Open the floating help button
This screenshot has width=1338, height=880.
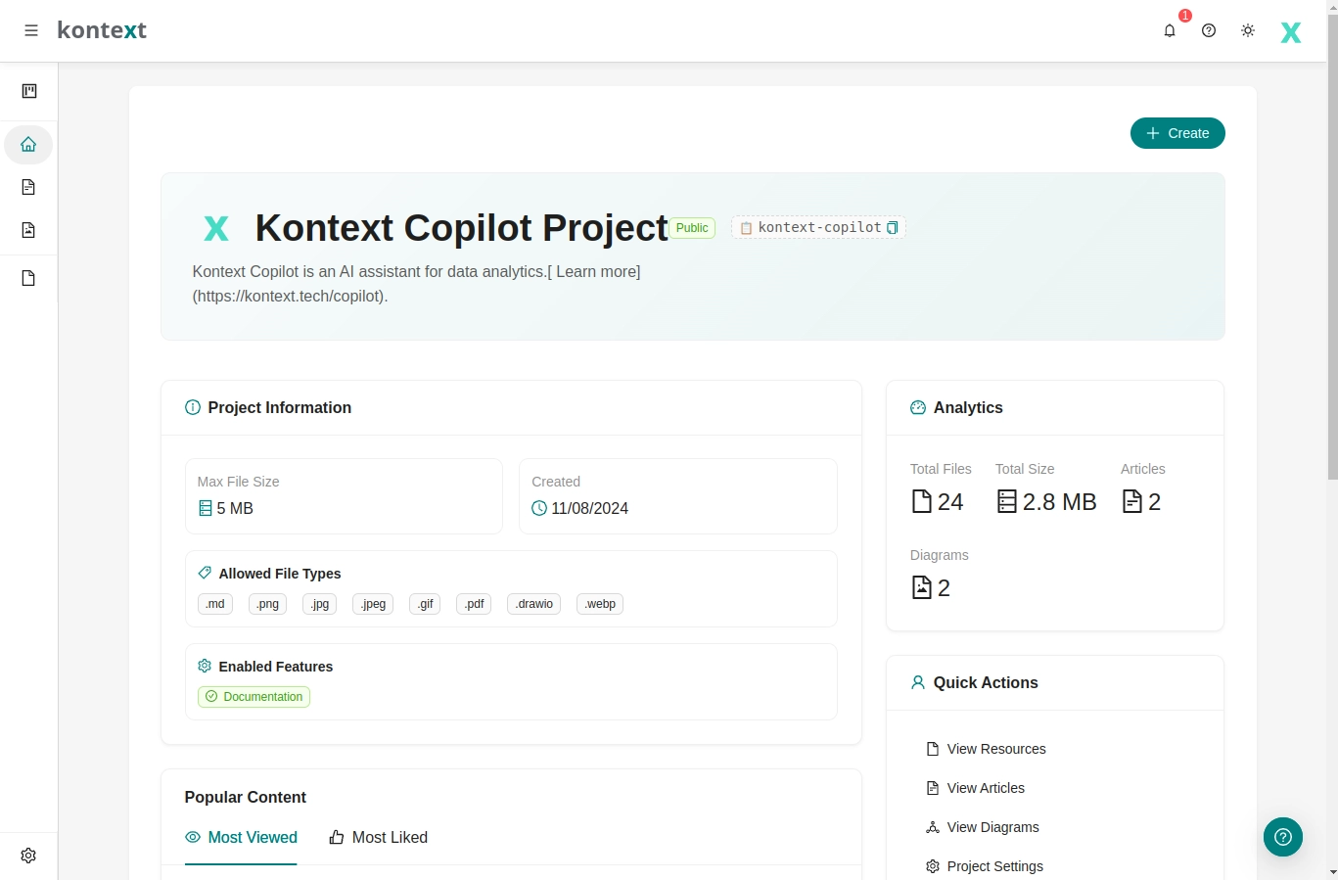pos(1283,837)
